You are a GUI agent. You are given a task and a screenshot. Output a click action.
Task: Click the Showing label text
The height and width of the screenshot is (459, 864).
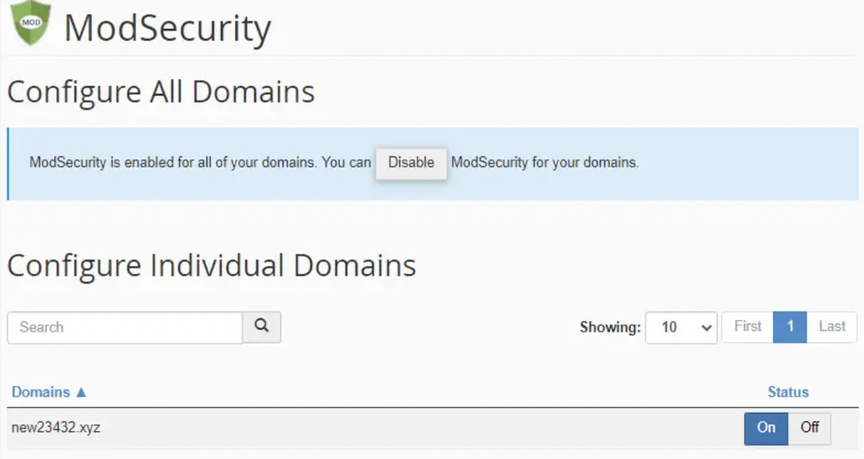pyautogui.click(x=610, y=327)
